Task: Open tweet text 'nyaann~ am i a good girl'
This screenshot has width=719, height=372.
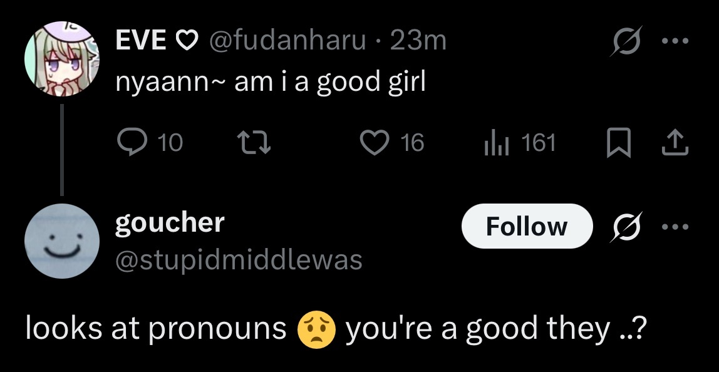Action: [271, 83]
